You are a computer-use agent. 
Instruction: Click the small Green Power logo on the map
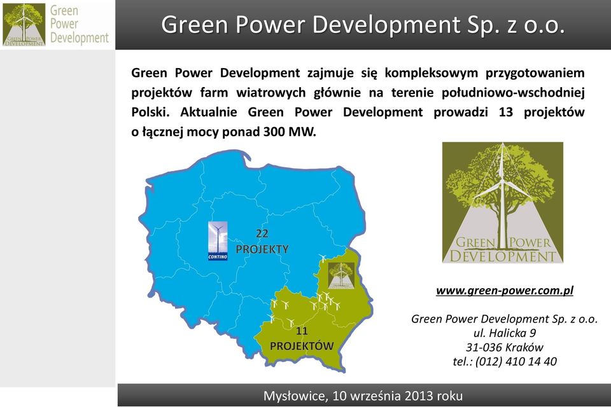(x=341, y=276)
